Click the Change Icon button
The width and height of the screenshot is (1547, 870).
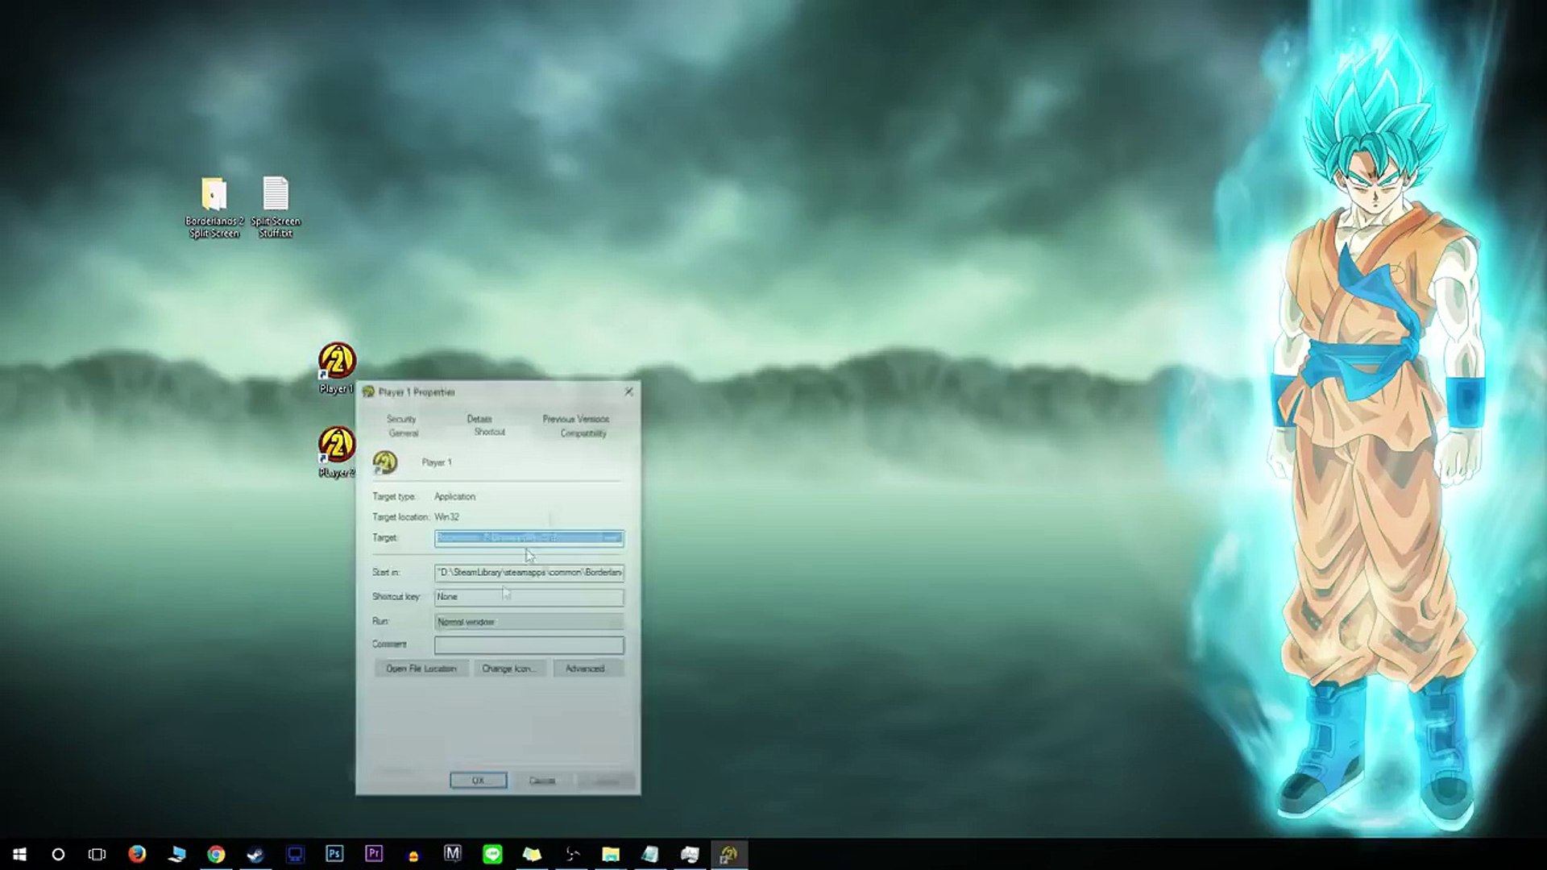pyautogui.click(x=508, y=669)
